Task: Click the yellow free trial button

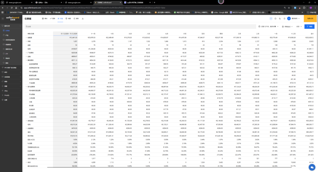Action: pos(311,18)
